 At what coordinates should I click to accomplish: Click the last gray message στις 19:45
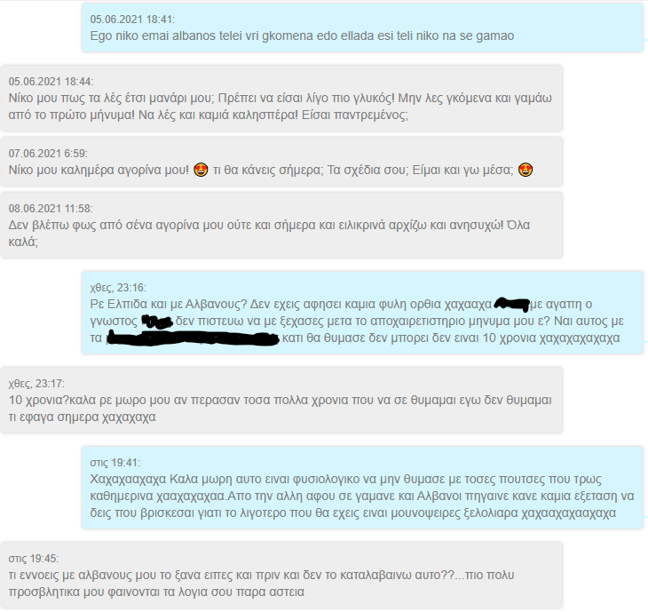click(x=282, y=576)
